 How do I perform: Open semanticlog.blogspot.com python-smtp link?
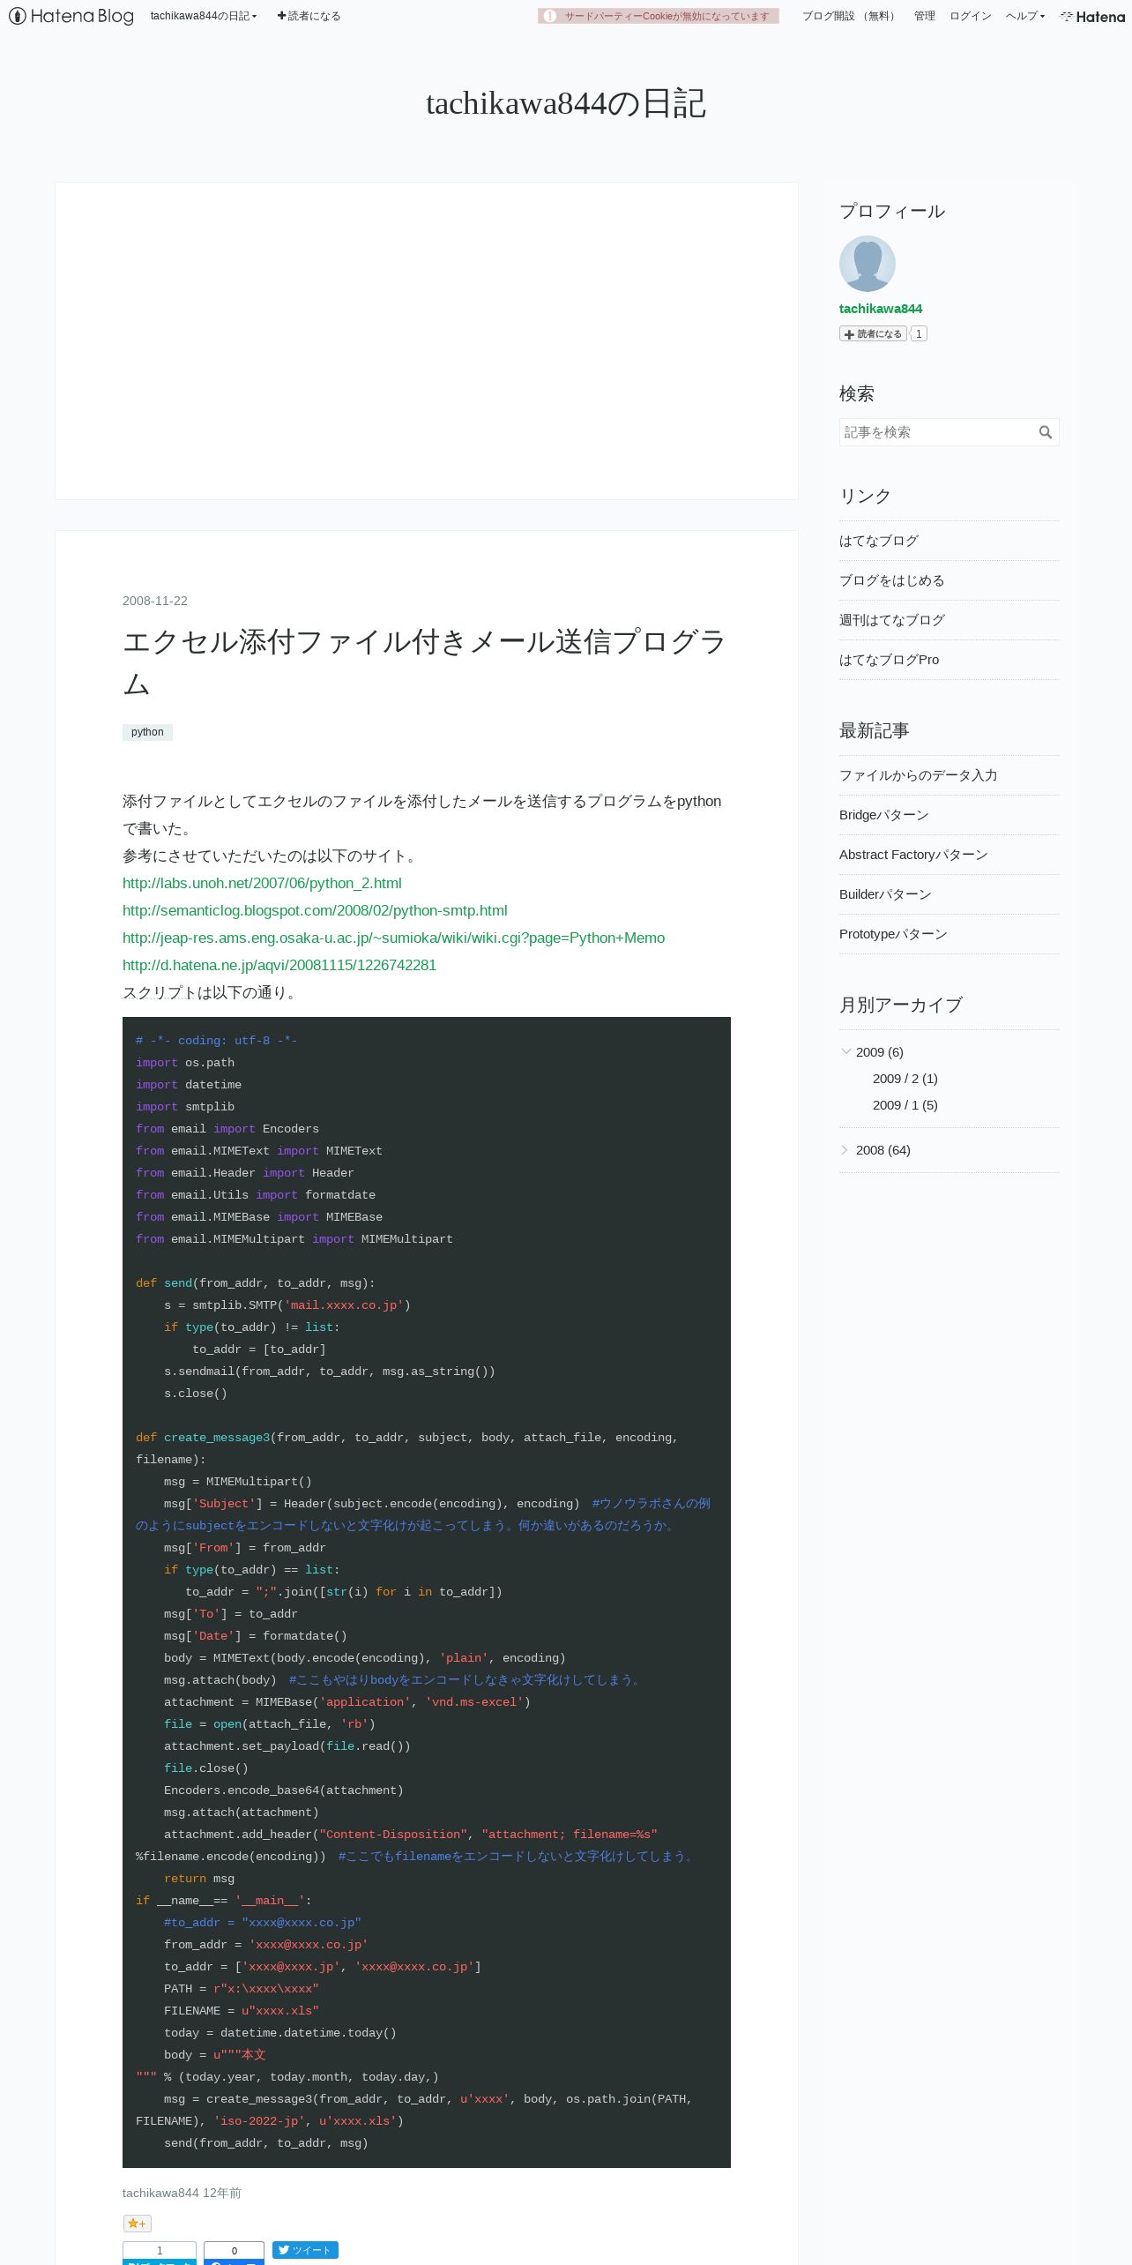tap(315, 910)
